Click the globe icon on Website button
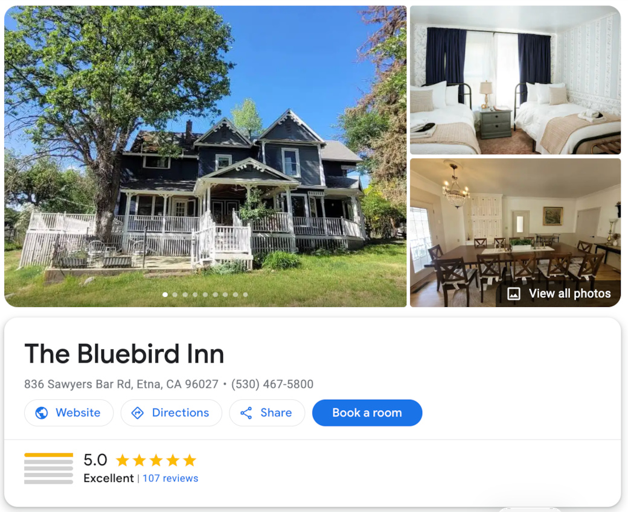This screenshot has width=628, height=512. 42,413
